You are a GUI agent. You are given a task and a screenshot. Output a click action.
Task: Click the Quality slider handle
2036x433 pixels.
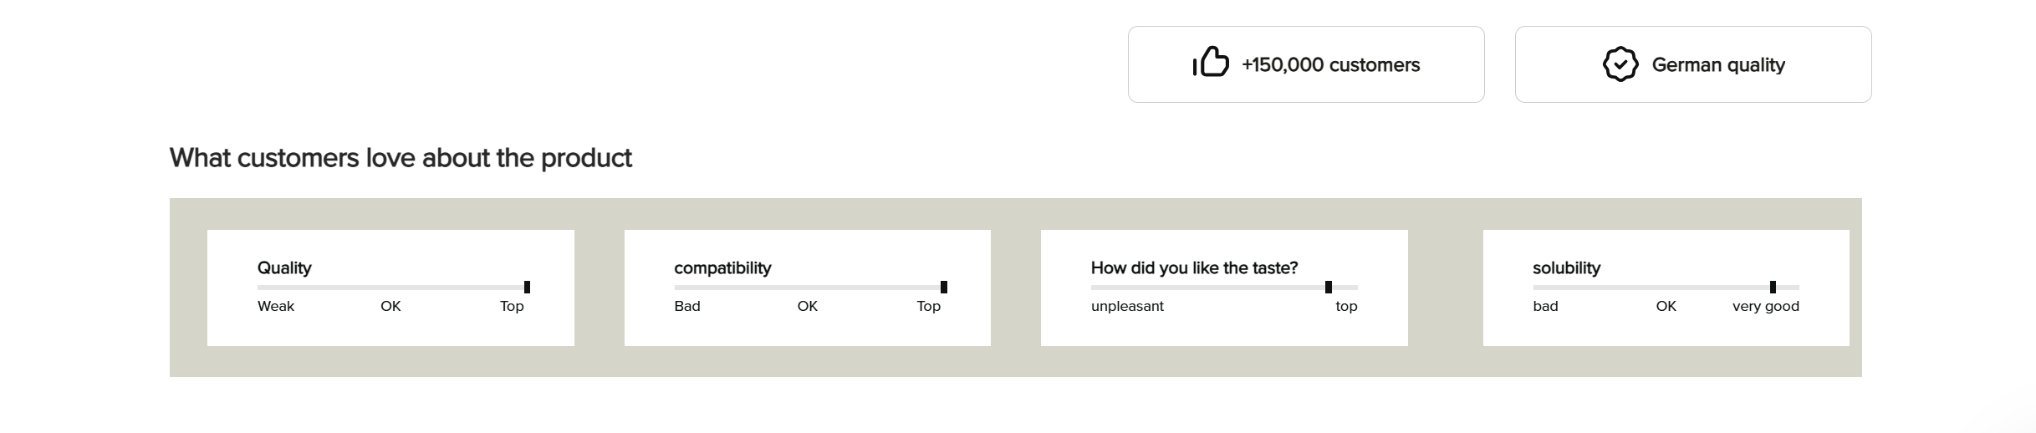527,288
